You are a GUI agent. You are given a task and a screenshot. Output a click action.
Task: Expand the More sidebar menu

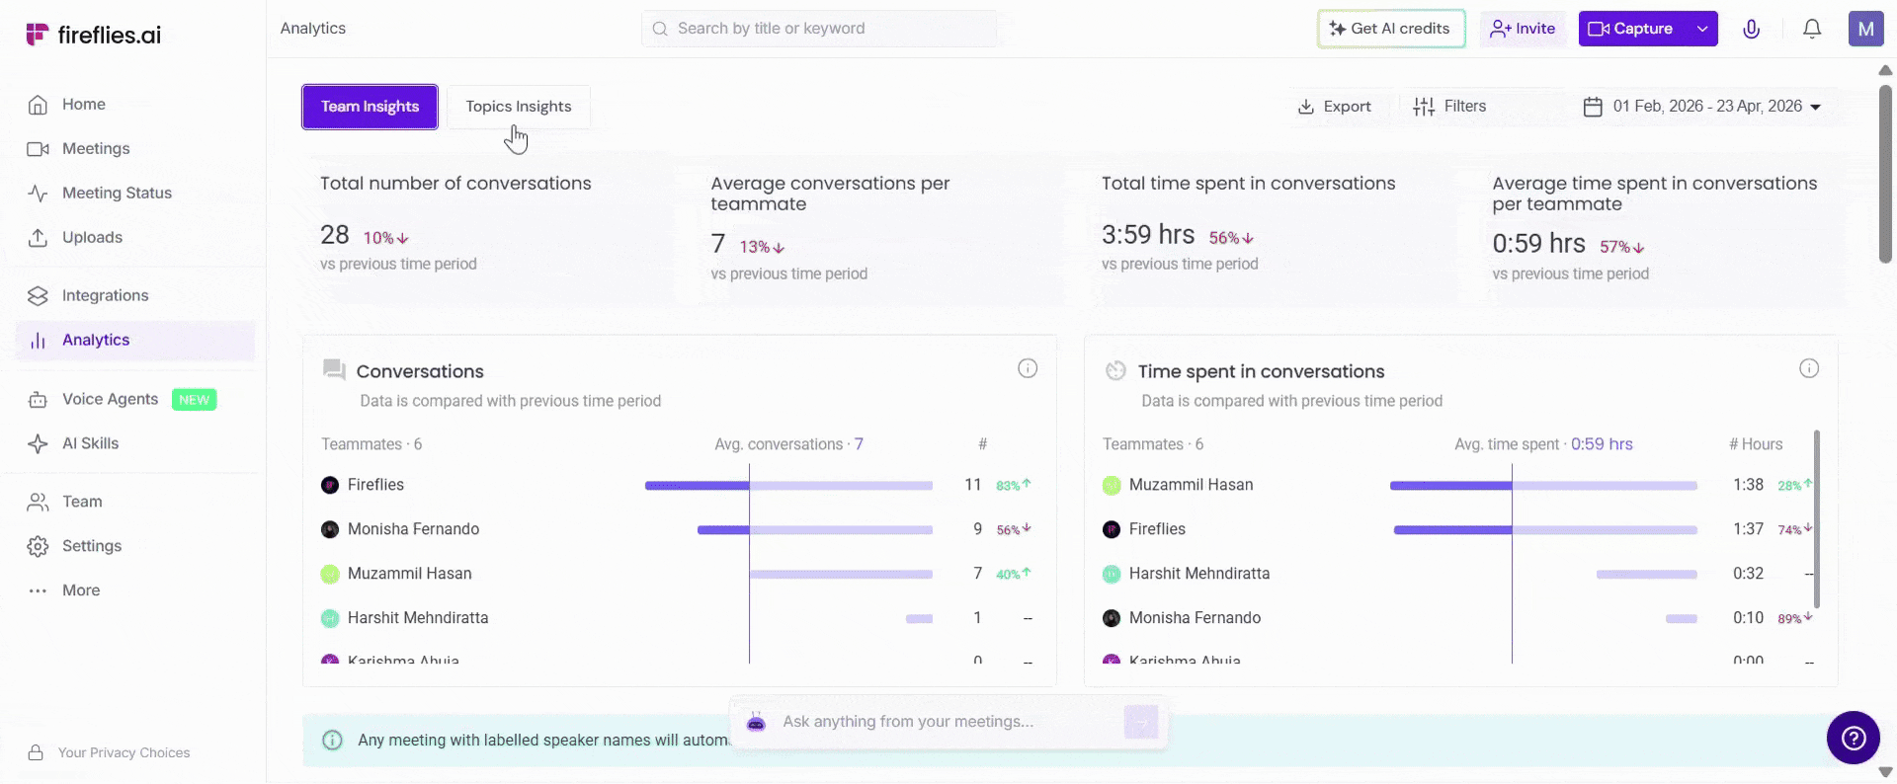click(81, 590)
